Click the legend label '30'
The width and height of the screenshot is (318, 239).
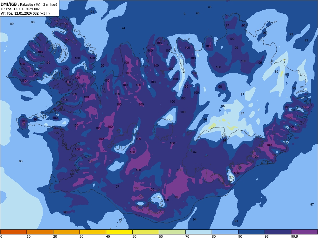[x=81, y=236]
